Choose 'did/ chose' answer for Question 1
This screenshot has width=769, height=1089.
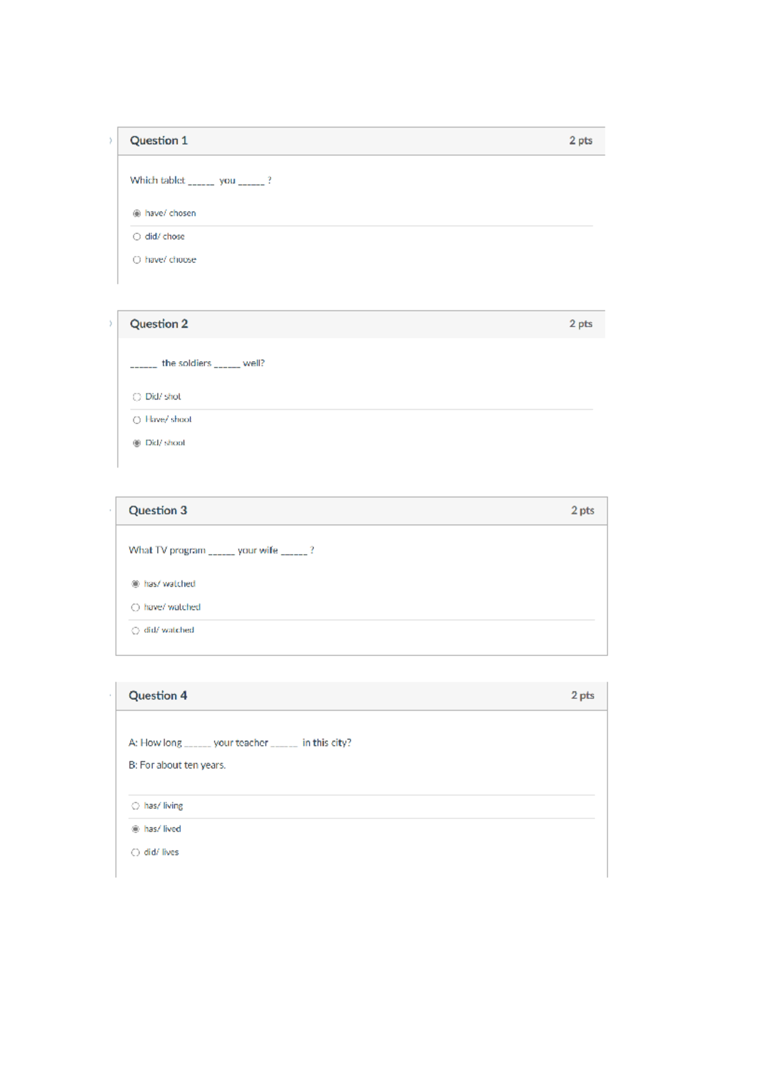coord(136,237)
